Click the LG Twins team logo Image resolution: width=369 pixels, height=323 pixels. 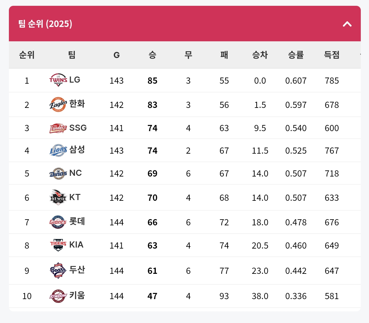(x=58, y=80)
